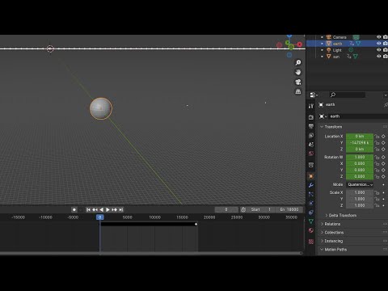Click the zoom magnifier icon in viewport
The width and height of the screenshot is (388, 291).
(298, 62)
